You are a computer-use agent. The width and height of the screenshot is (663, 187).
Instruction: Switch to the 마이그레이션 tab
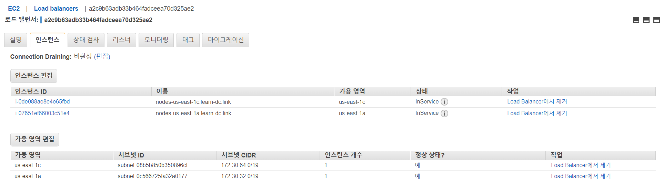coord(226,40)
